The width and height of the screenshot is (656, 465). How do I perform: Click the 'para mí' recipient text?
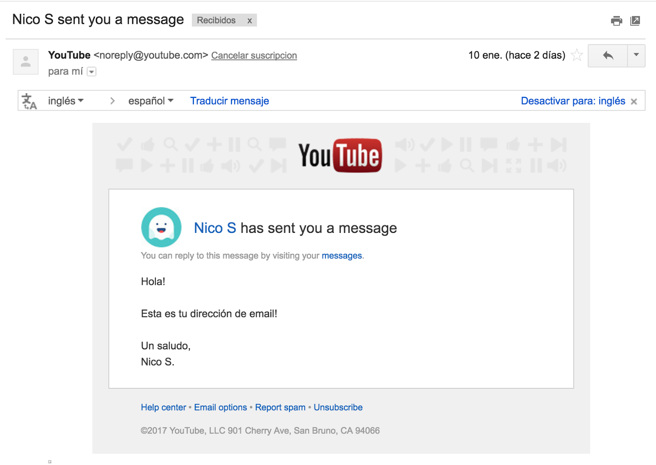[66, 71]
